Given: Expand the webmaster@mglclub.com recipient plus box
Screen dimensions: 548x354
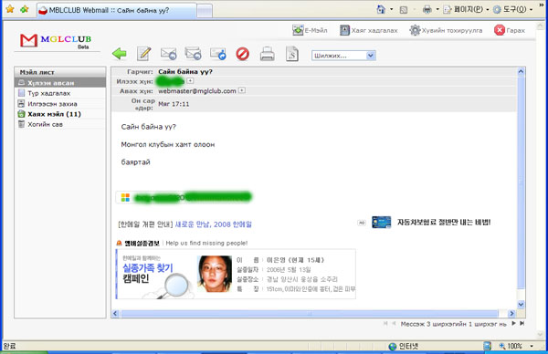Looking at the screenshot, I should coord(242,90).
